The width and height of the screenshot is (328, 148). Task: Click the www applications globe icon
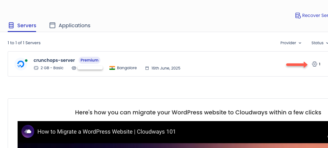315,64
